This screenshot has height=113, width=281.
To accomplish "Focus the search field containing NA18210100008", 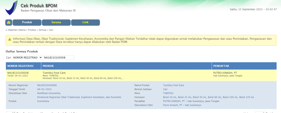I will pyautogui.click(x=59, y=57).
